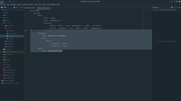Image resolution: width=181 pixels, height=101 pixels.
Task: Click the Category.php file icon in Entity folder
Action: [x=7, y=34]
